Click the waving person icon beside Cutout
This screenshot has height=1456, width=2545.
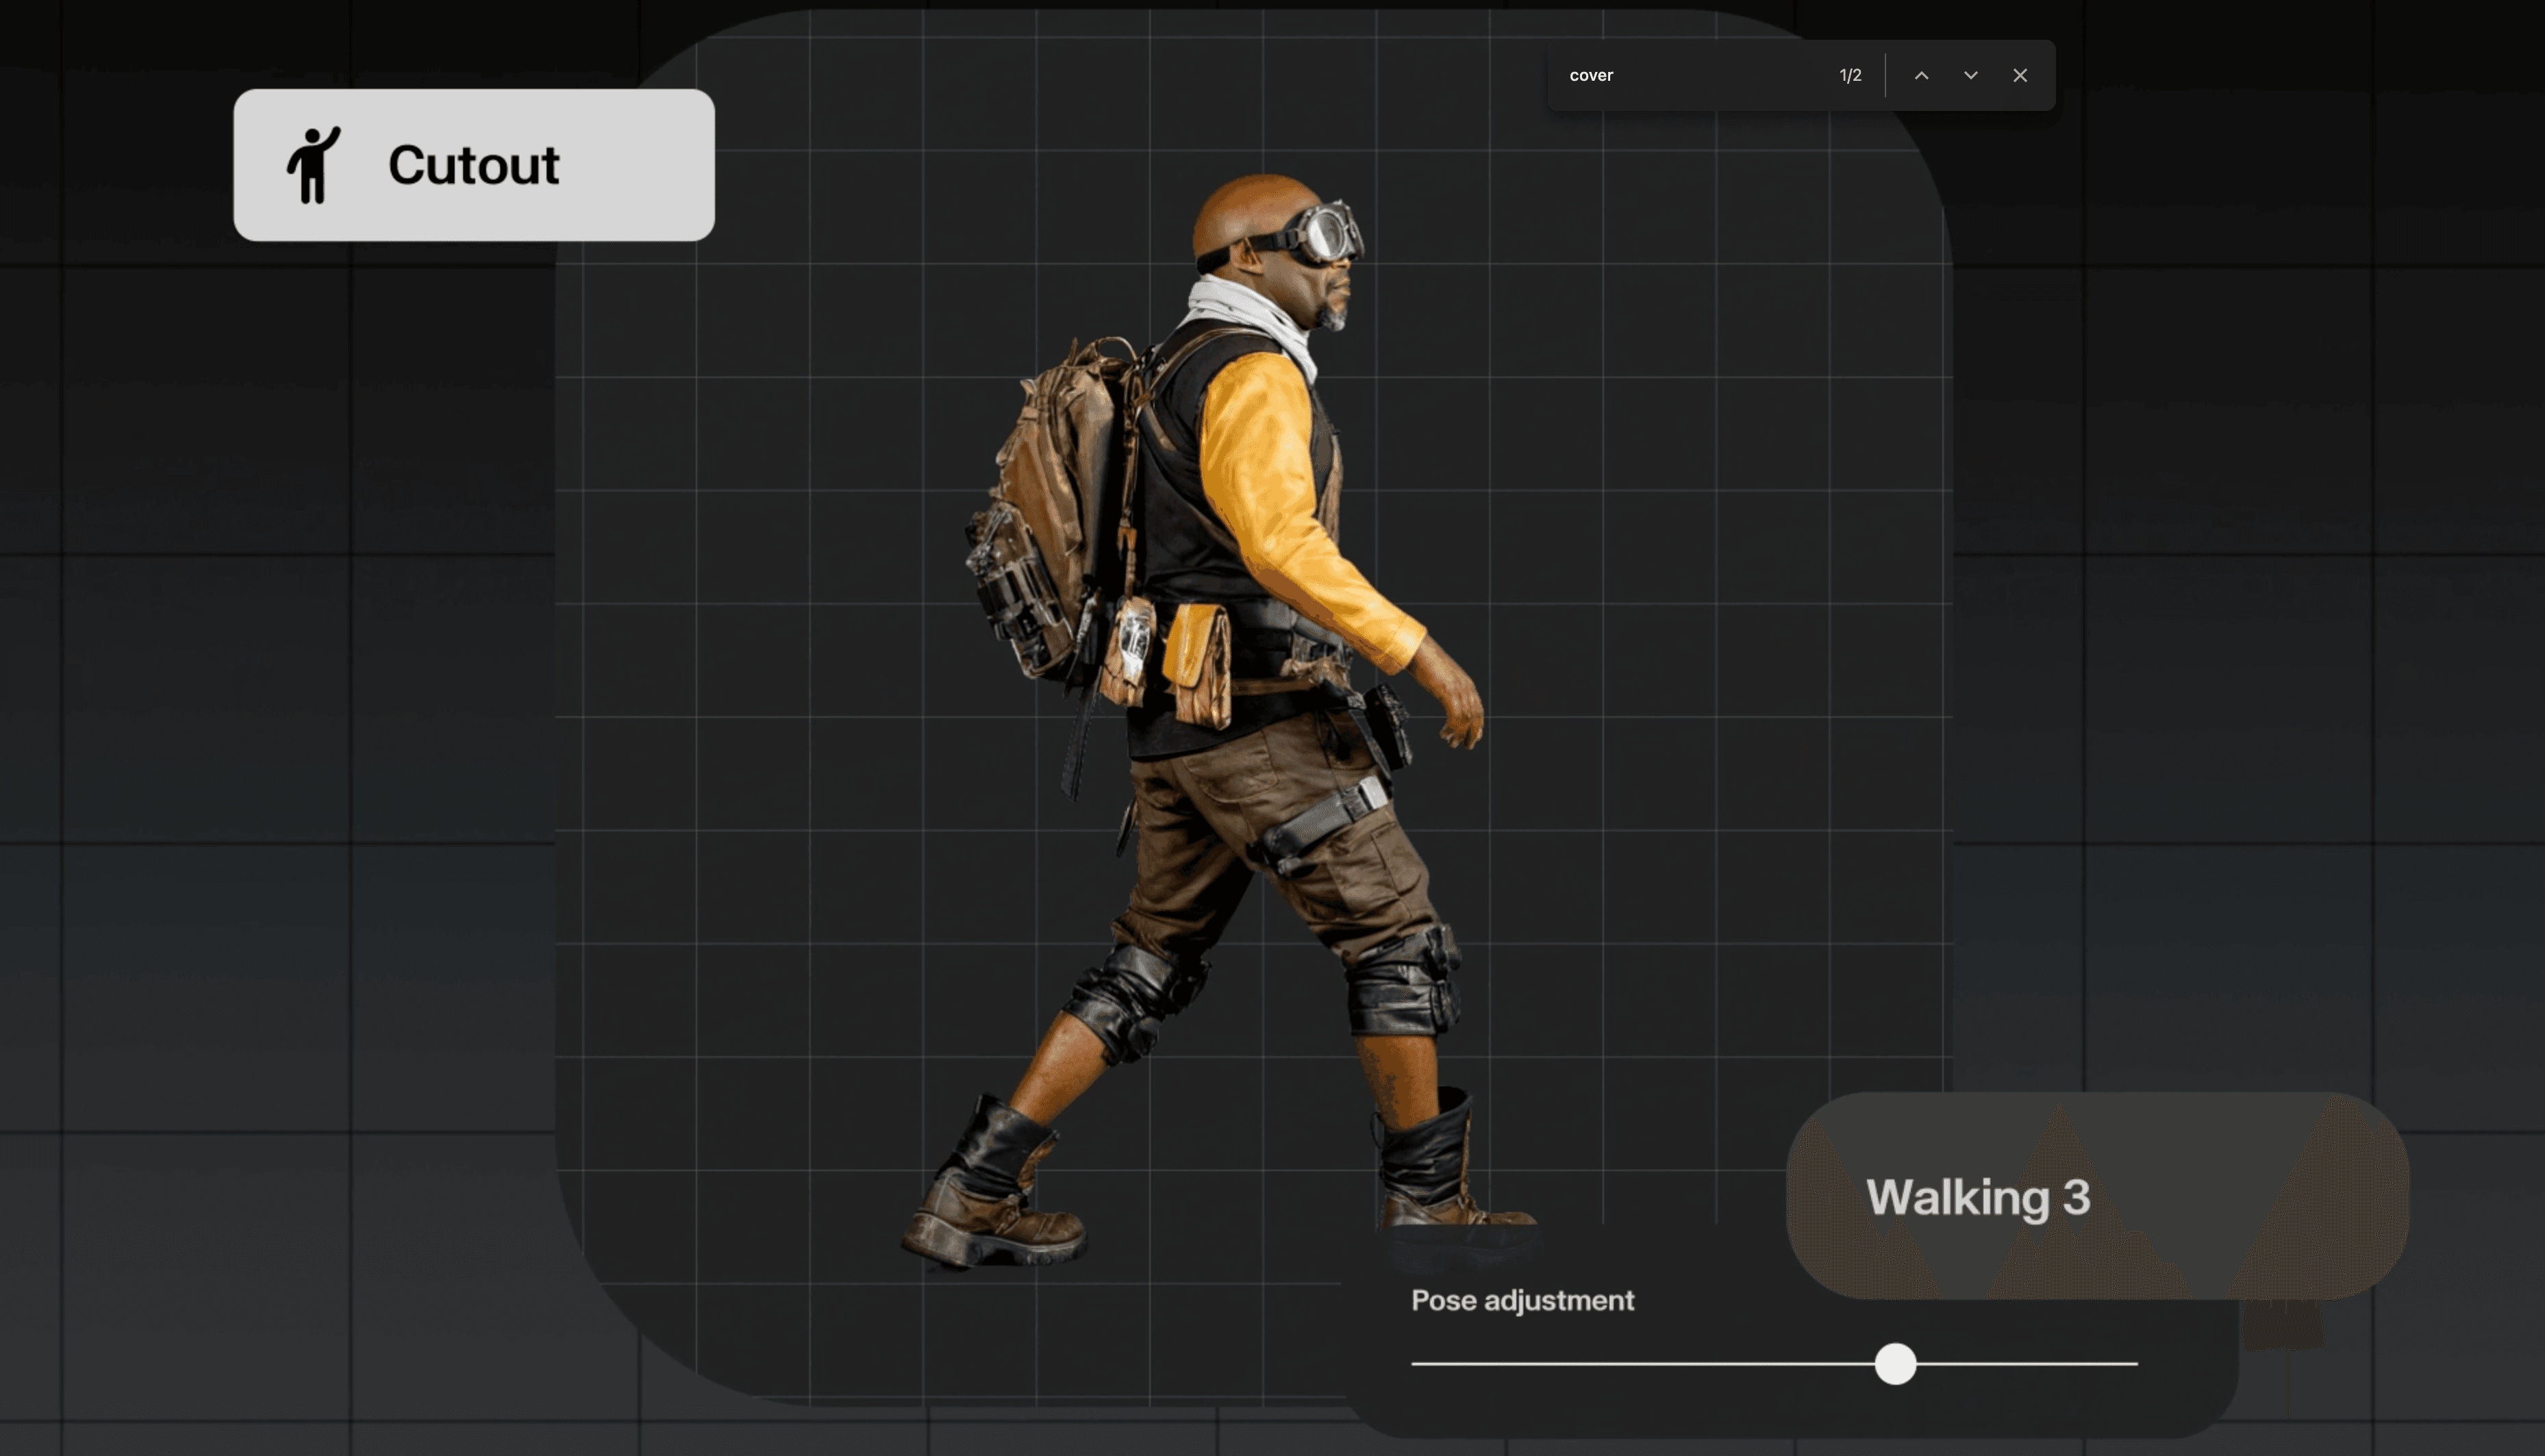pyautogui.click(x=313, y=165)
